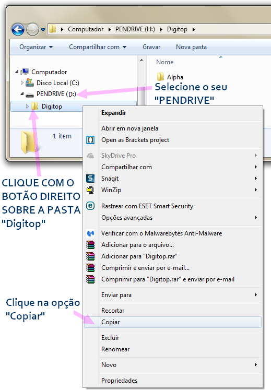This screenshot has height=390, width=271.
Task: Click the Snagit icon in context menu
Action: (x=90, y=179)
